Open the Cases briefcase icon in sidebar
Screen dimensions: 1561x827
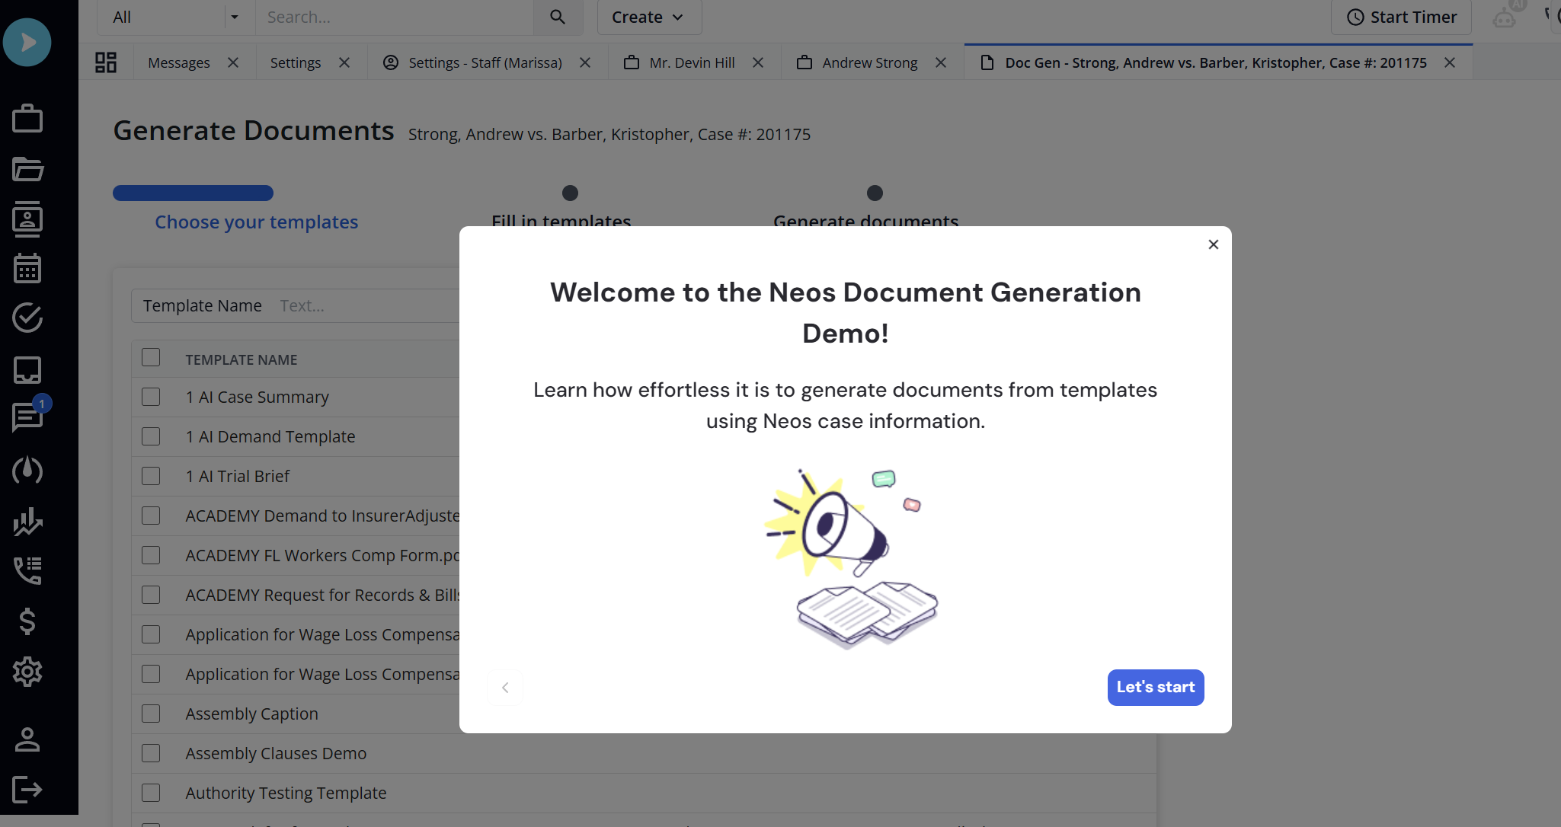tap(28, 118)
